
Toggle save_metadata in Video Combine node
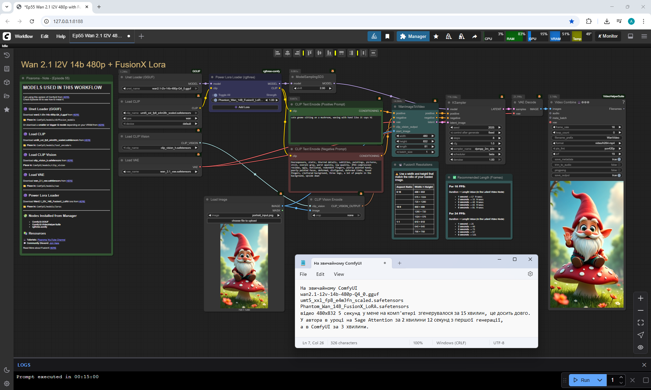(x=619, y=159)
